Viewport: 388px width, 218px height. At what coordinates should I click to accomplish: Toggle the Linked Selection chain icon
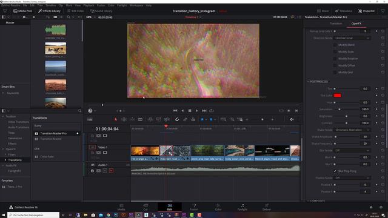185,119
